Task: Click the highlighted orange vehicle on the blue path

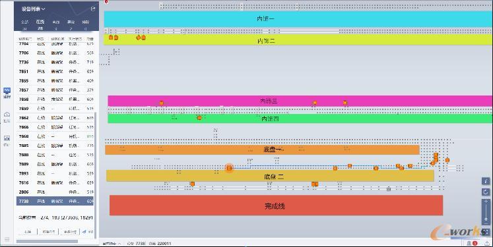Action: [x=229, y=168]
